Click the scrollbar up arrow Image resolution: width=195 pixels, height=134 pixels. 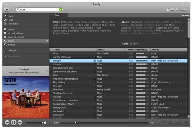coord(189,19)
